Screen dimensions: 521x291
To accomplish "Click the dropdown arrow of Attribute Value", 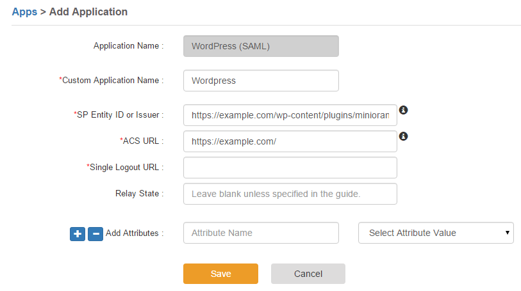I will click(508, 233).
